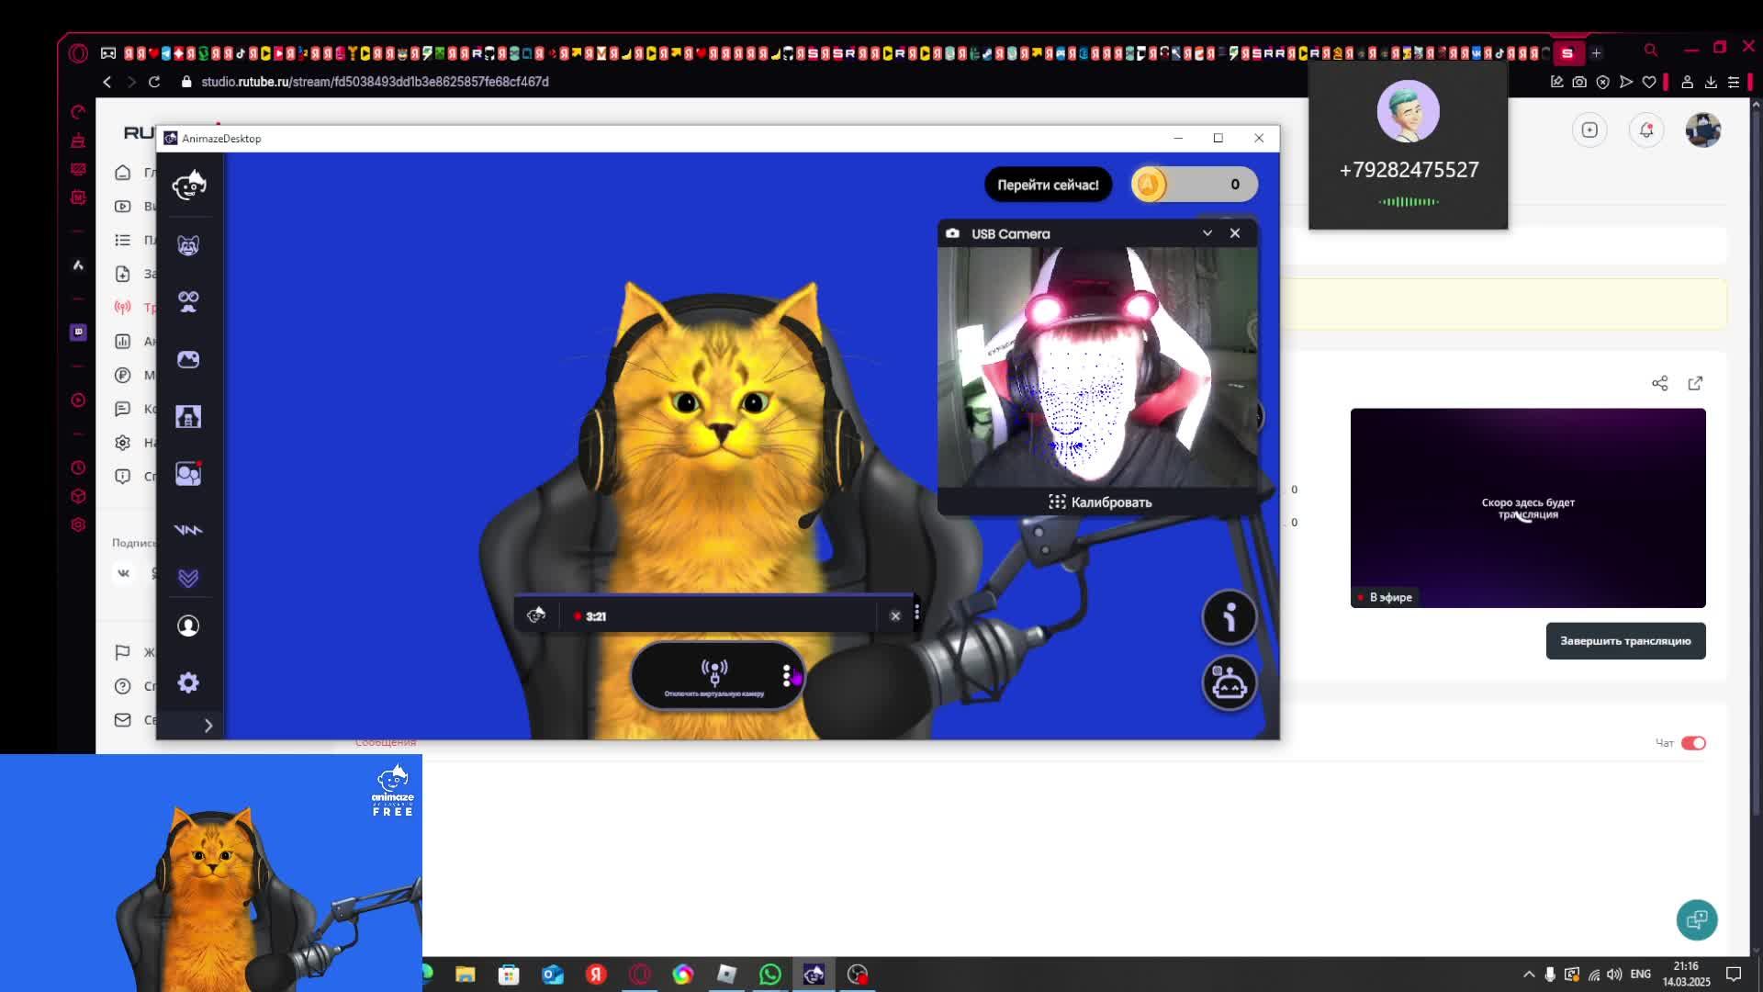Collapse the USB Camera panel with the chevron
The width and height of the screenshot is (1763, 992).
[x=1207, y=233]
